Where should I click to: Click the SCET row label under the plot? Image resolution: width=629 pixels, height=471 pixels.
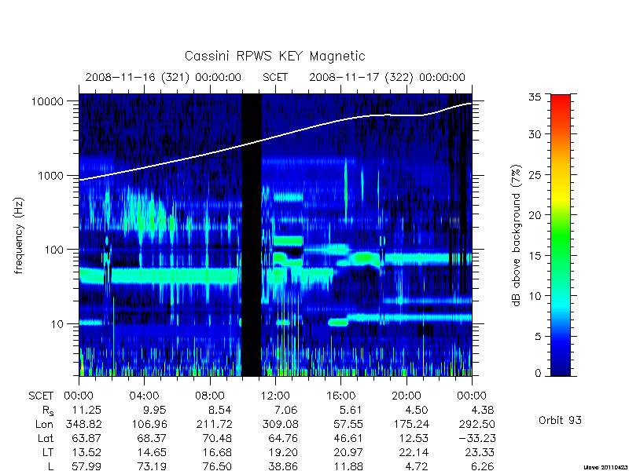point(41,396)
